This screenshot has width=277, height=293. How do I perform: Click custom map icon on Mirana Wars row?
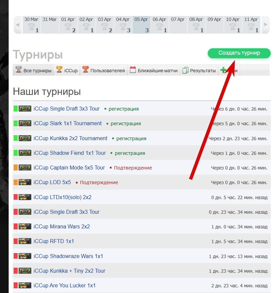point(25,226)
